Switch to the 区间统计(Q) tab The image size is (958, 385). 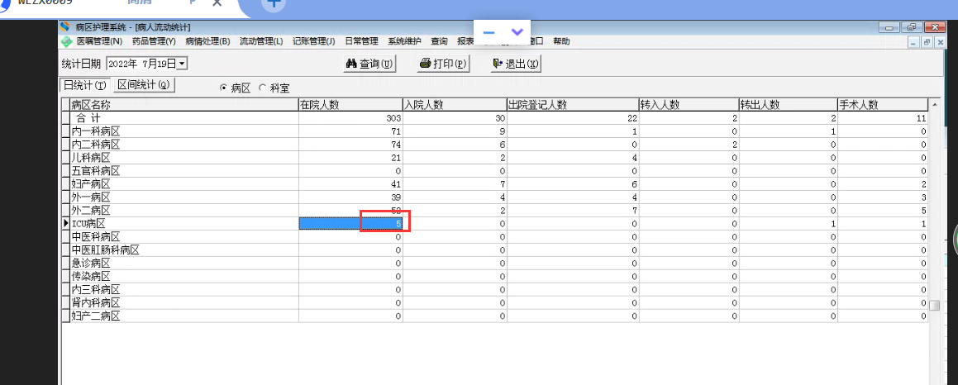tap(144, 85)
